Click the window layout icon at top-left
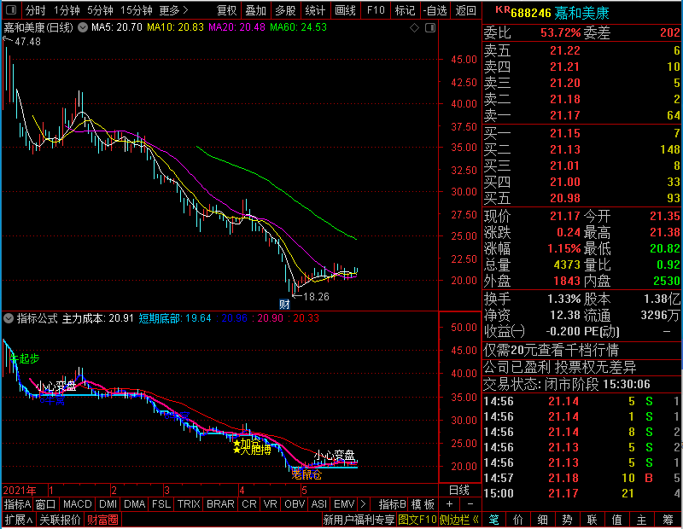The image size is (683, 529). (x=11, y=9)
